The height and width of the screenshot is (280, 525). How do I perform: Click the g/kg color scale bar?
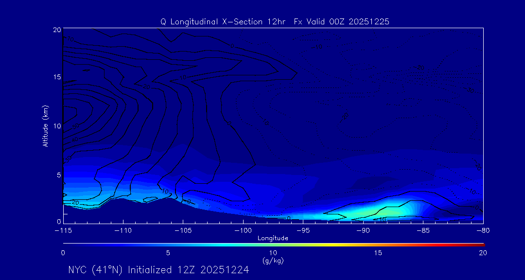pos(274,245)
